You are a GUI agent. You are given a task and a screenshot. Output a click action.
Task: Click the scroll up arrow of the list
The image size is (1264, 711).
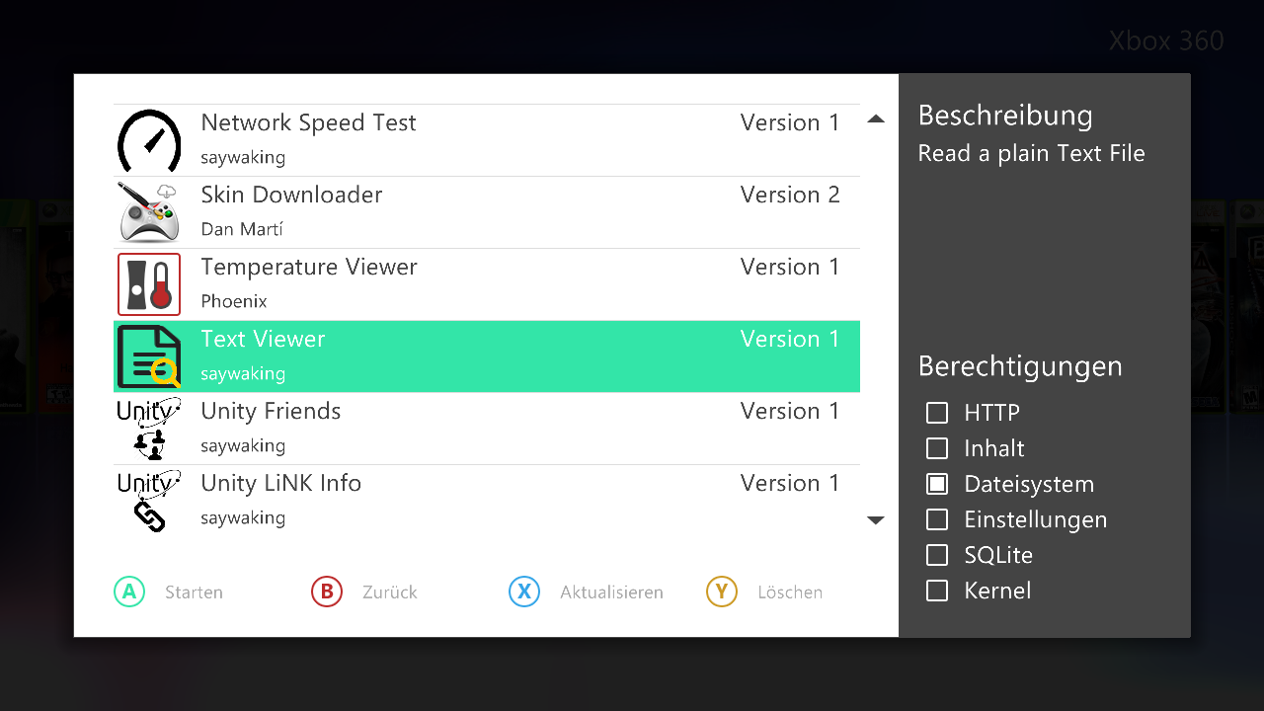point(875,119)
